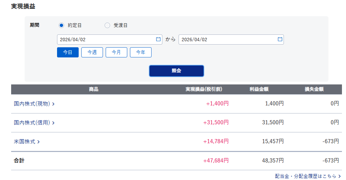The width and height of the screenshot is (346, 180).
Task: Open the end date calendar picker icon
Action: [x=280, y=40]
